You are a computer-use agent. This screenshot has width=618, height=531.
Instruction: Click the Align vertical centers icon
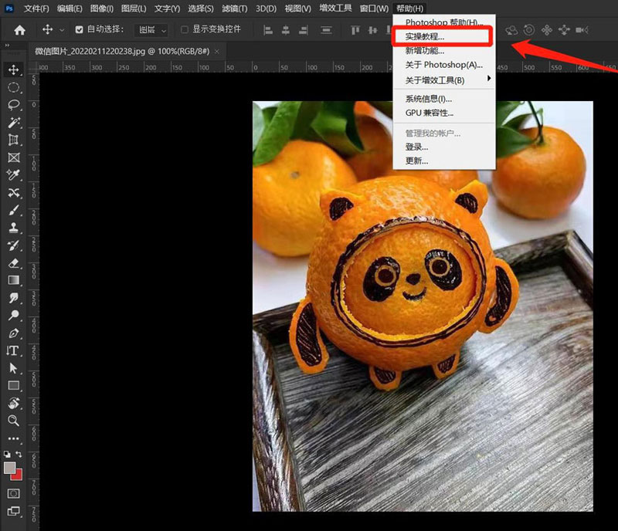pyautogui.click(x=372, y=30)
